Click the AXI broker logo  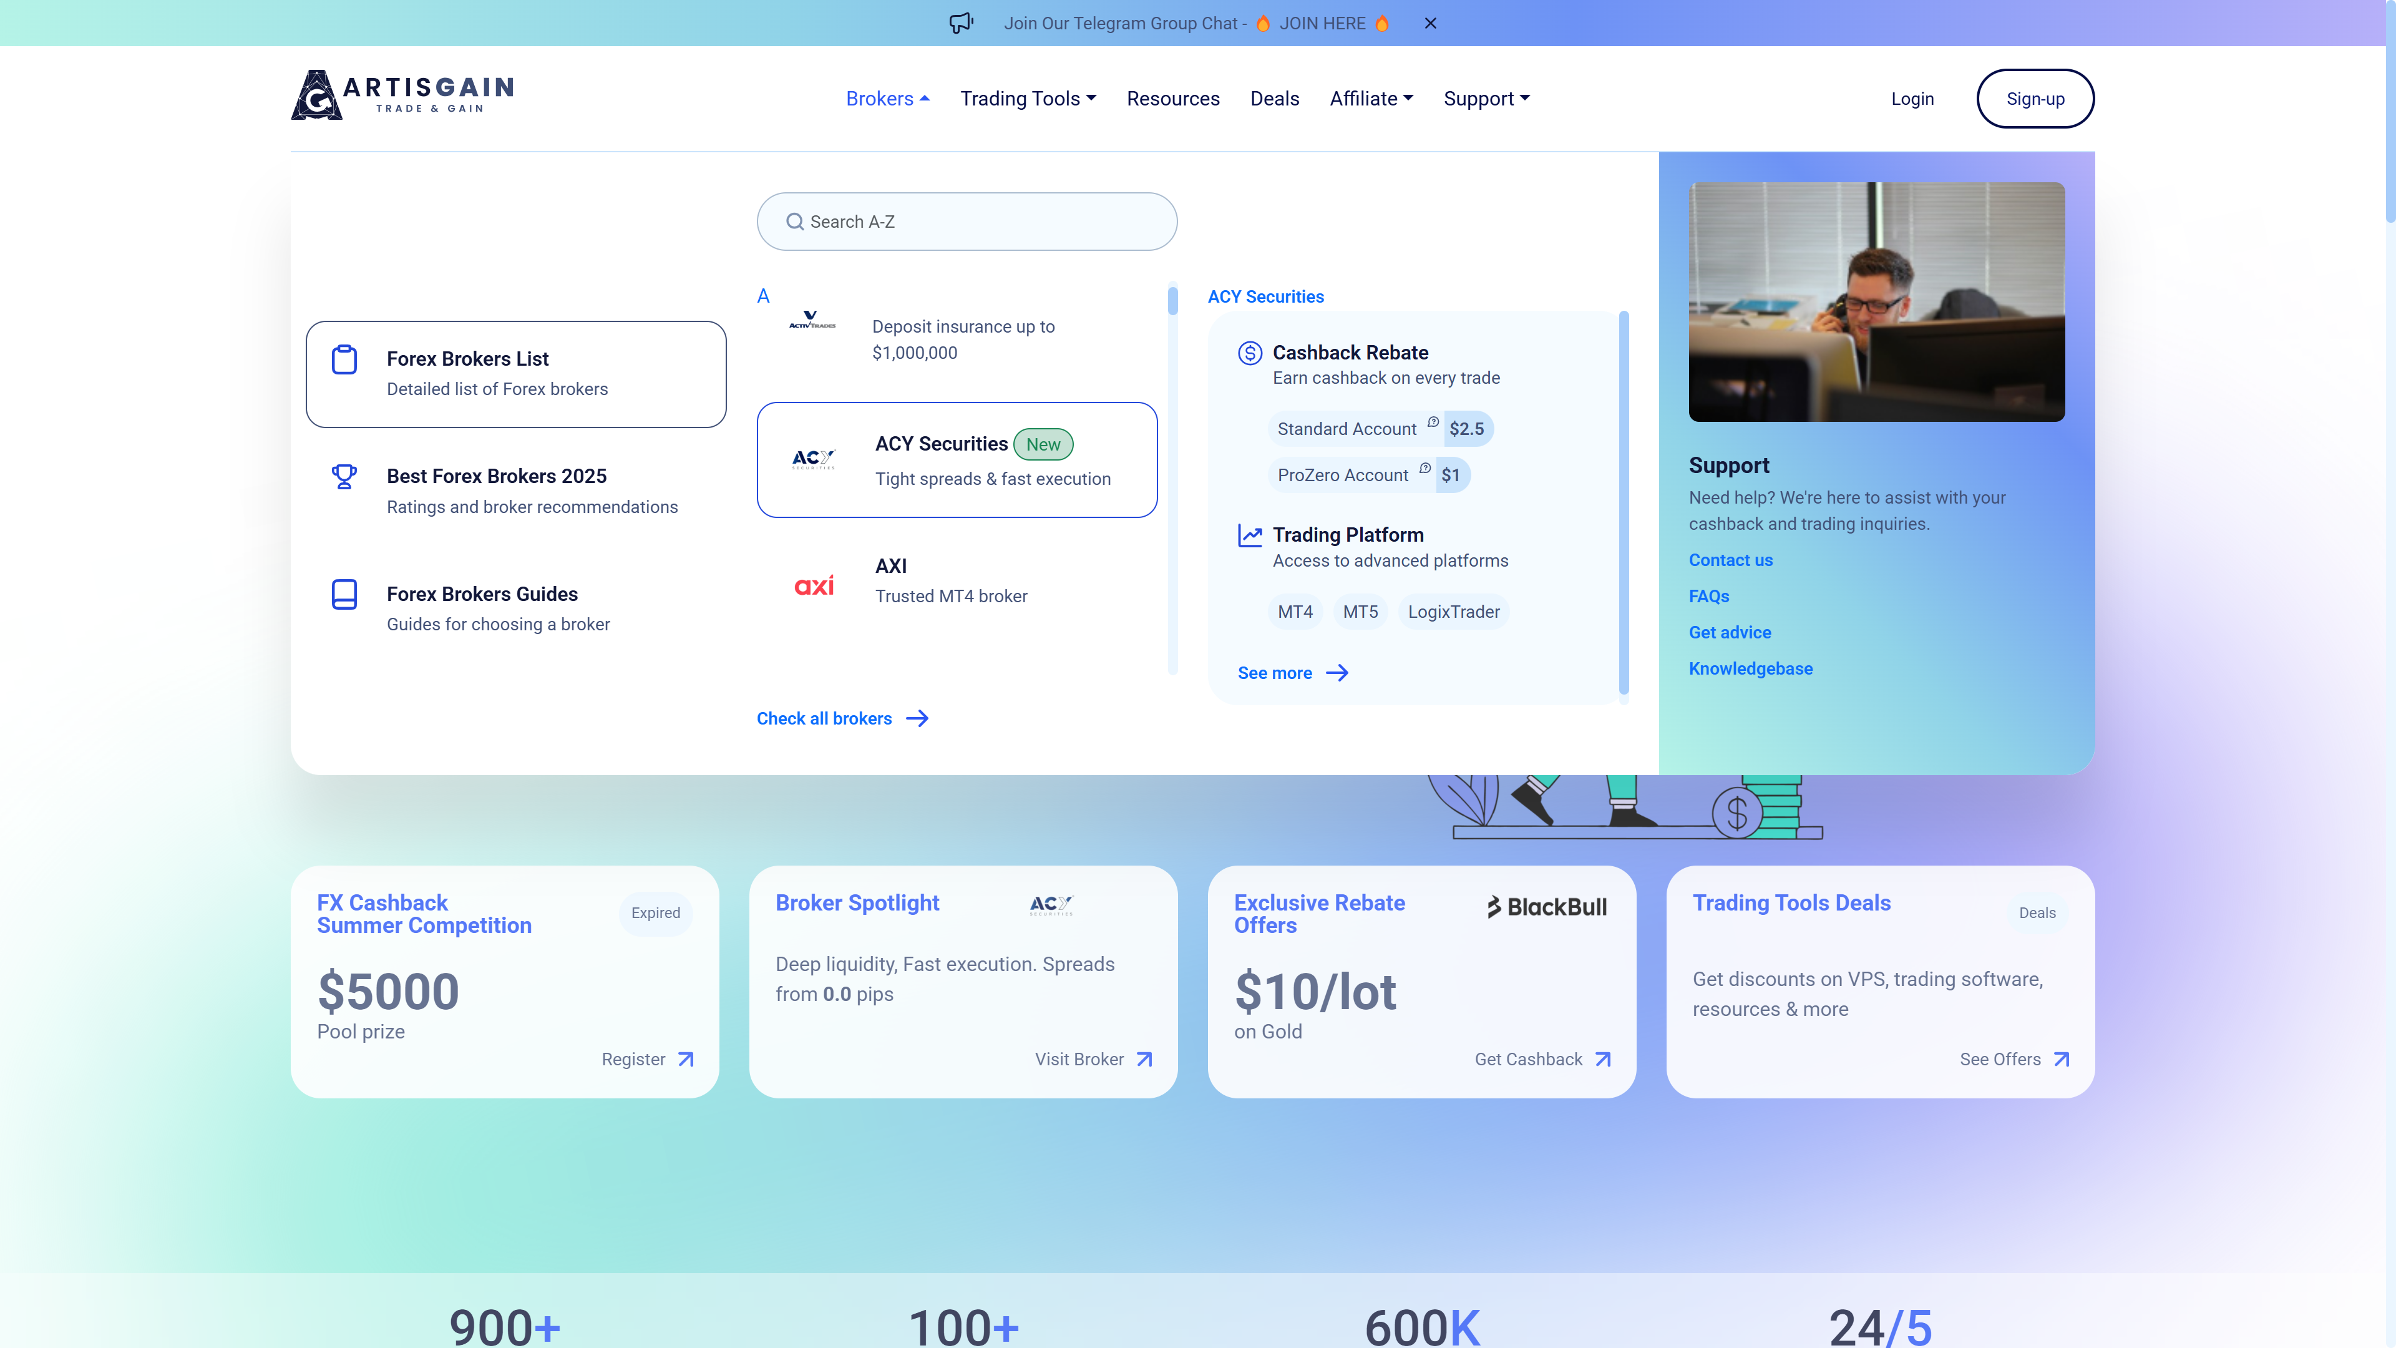[x=814, y=585]
